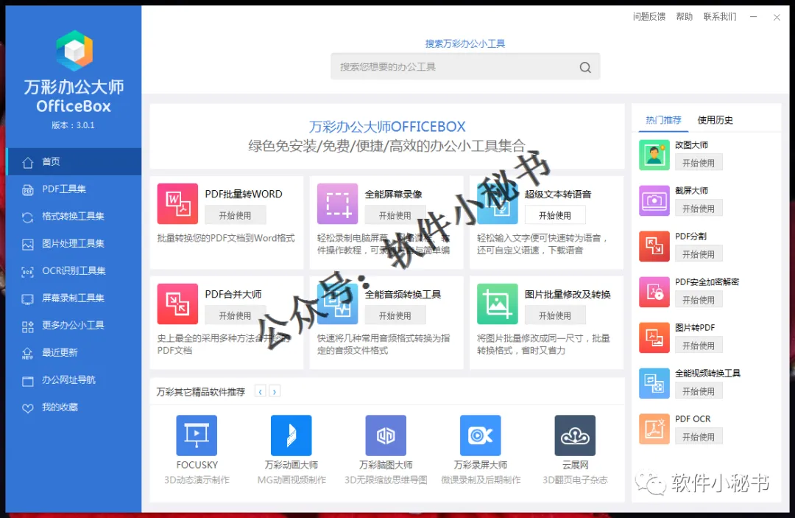795x518 pixels.
Task: Click 开始使用 next to 全能视频转换工具
Action: (699, 391)
